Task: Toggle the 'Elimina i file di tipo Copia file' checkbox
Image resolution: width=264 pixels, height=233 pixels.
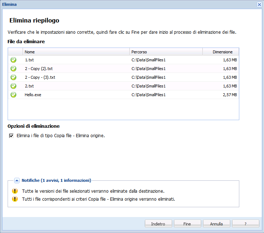Action: (x=11, y=136)
